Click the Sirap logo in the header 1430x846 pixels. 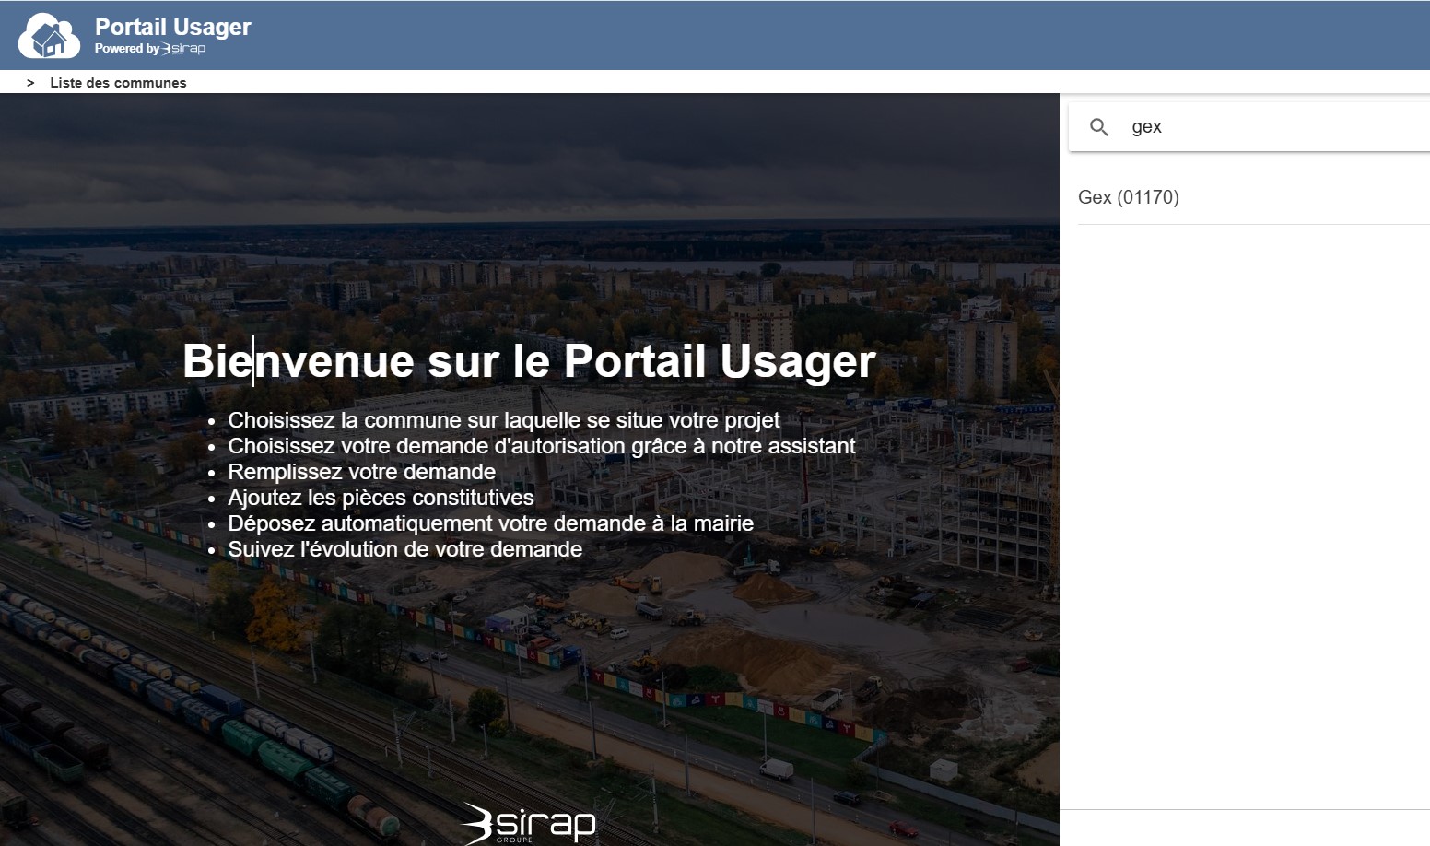click(x=184, y=49)
